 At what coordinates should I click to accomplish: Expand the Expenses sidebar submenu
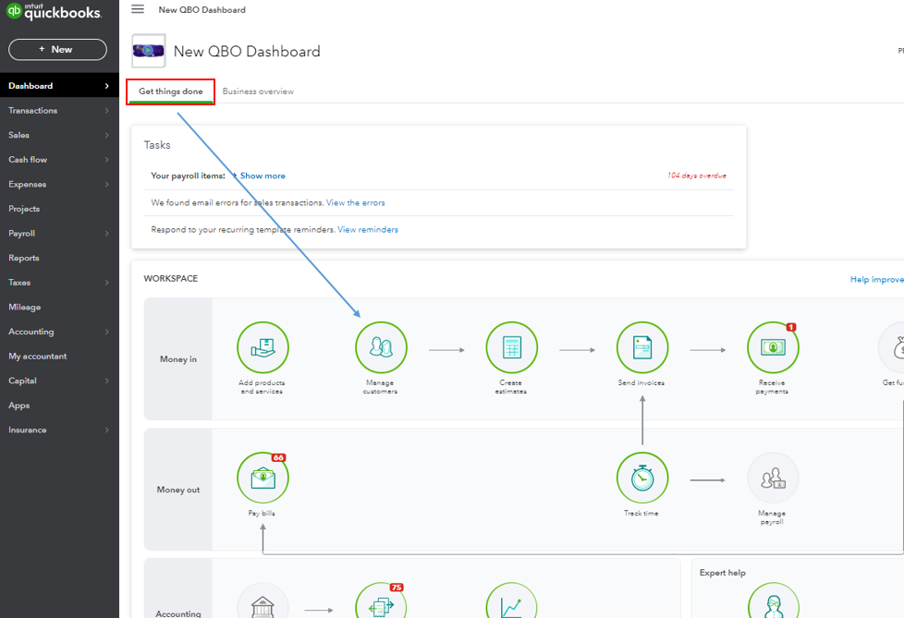(x=59, y=184)
